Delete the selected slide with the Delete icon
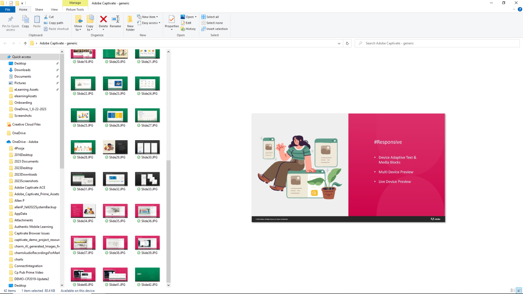The width and height of the screenshot is (523, 294). [103, 20]
